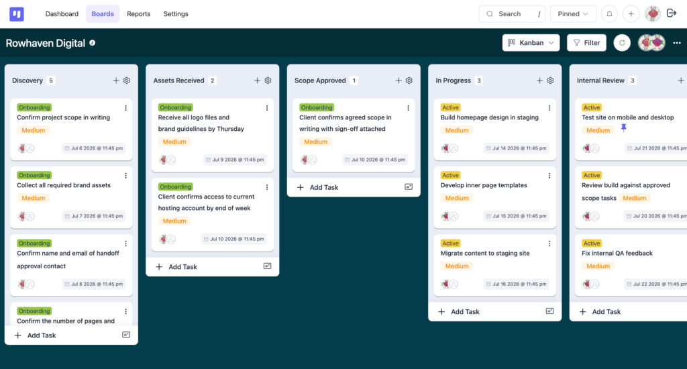Screen dimensions: 687x369
Task: Open menu for Build homepage design card
Action: tap(549, 108)
